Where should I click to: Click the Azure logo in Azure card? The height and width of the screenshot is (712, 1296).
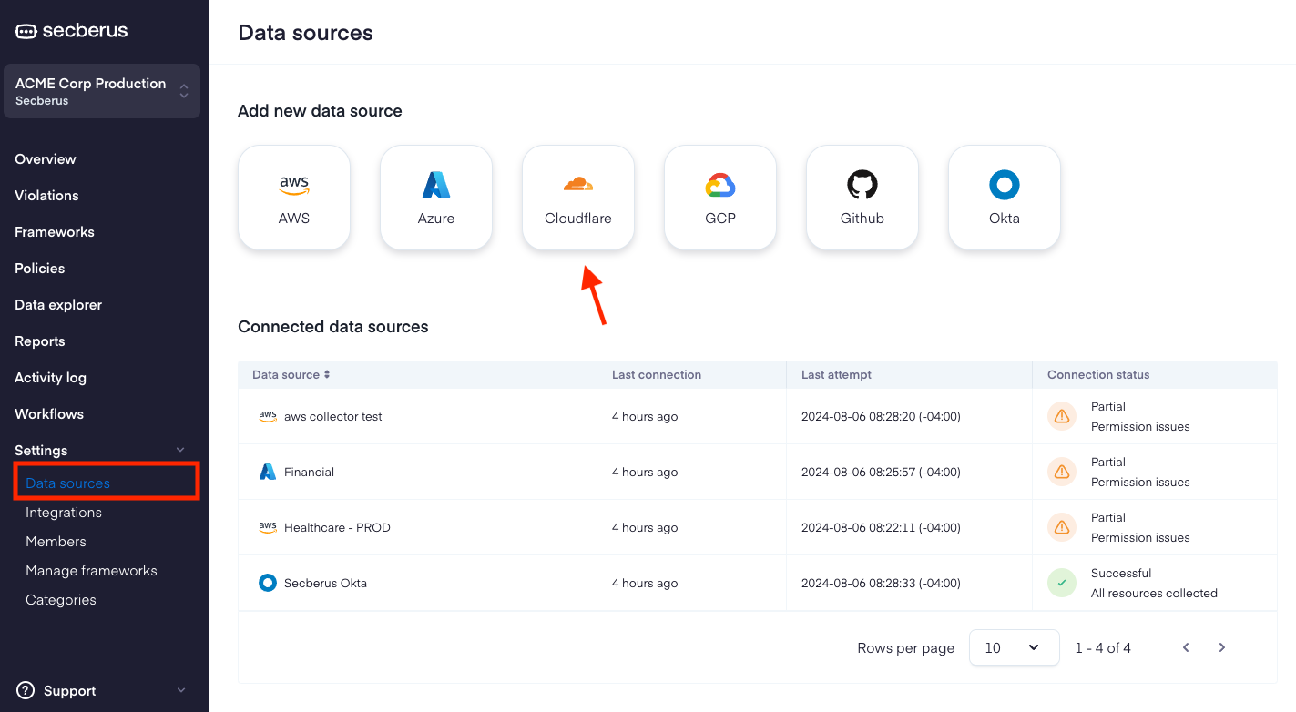[x=436, y=185]
